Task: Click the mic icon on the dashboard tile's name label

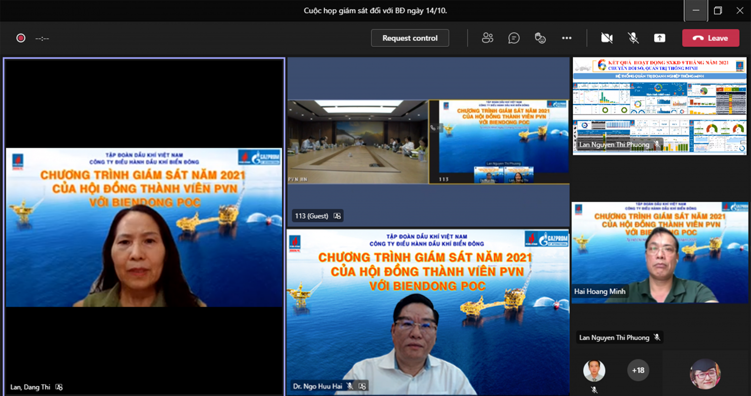Action: click(656, 145)
